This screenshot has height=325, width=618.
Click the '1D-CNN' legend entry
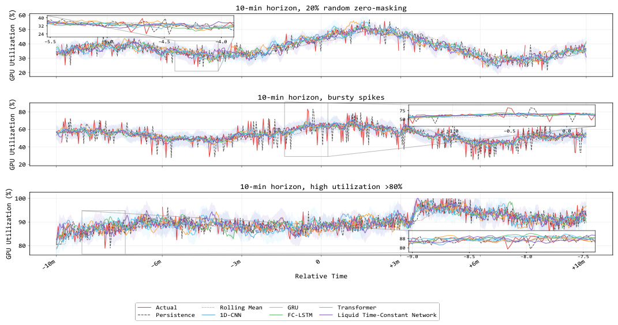230,315
